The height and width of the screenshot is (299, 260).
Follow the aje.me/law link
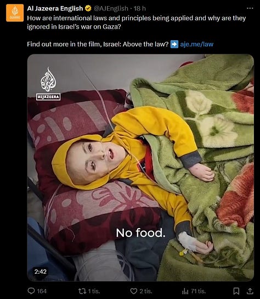pos(197,44)
